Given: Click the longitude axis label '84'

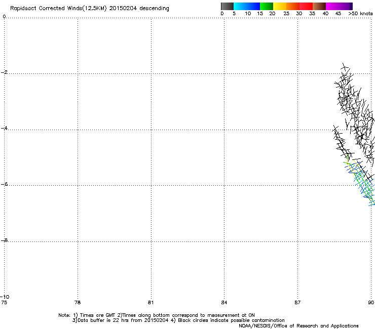Looking at the screenshot, I should [x=224, y=303].
